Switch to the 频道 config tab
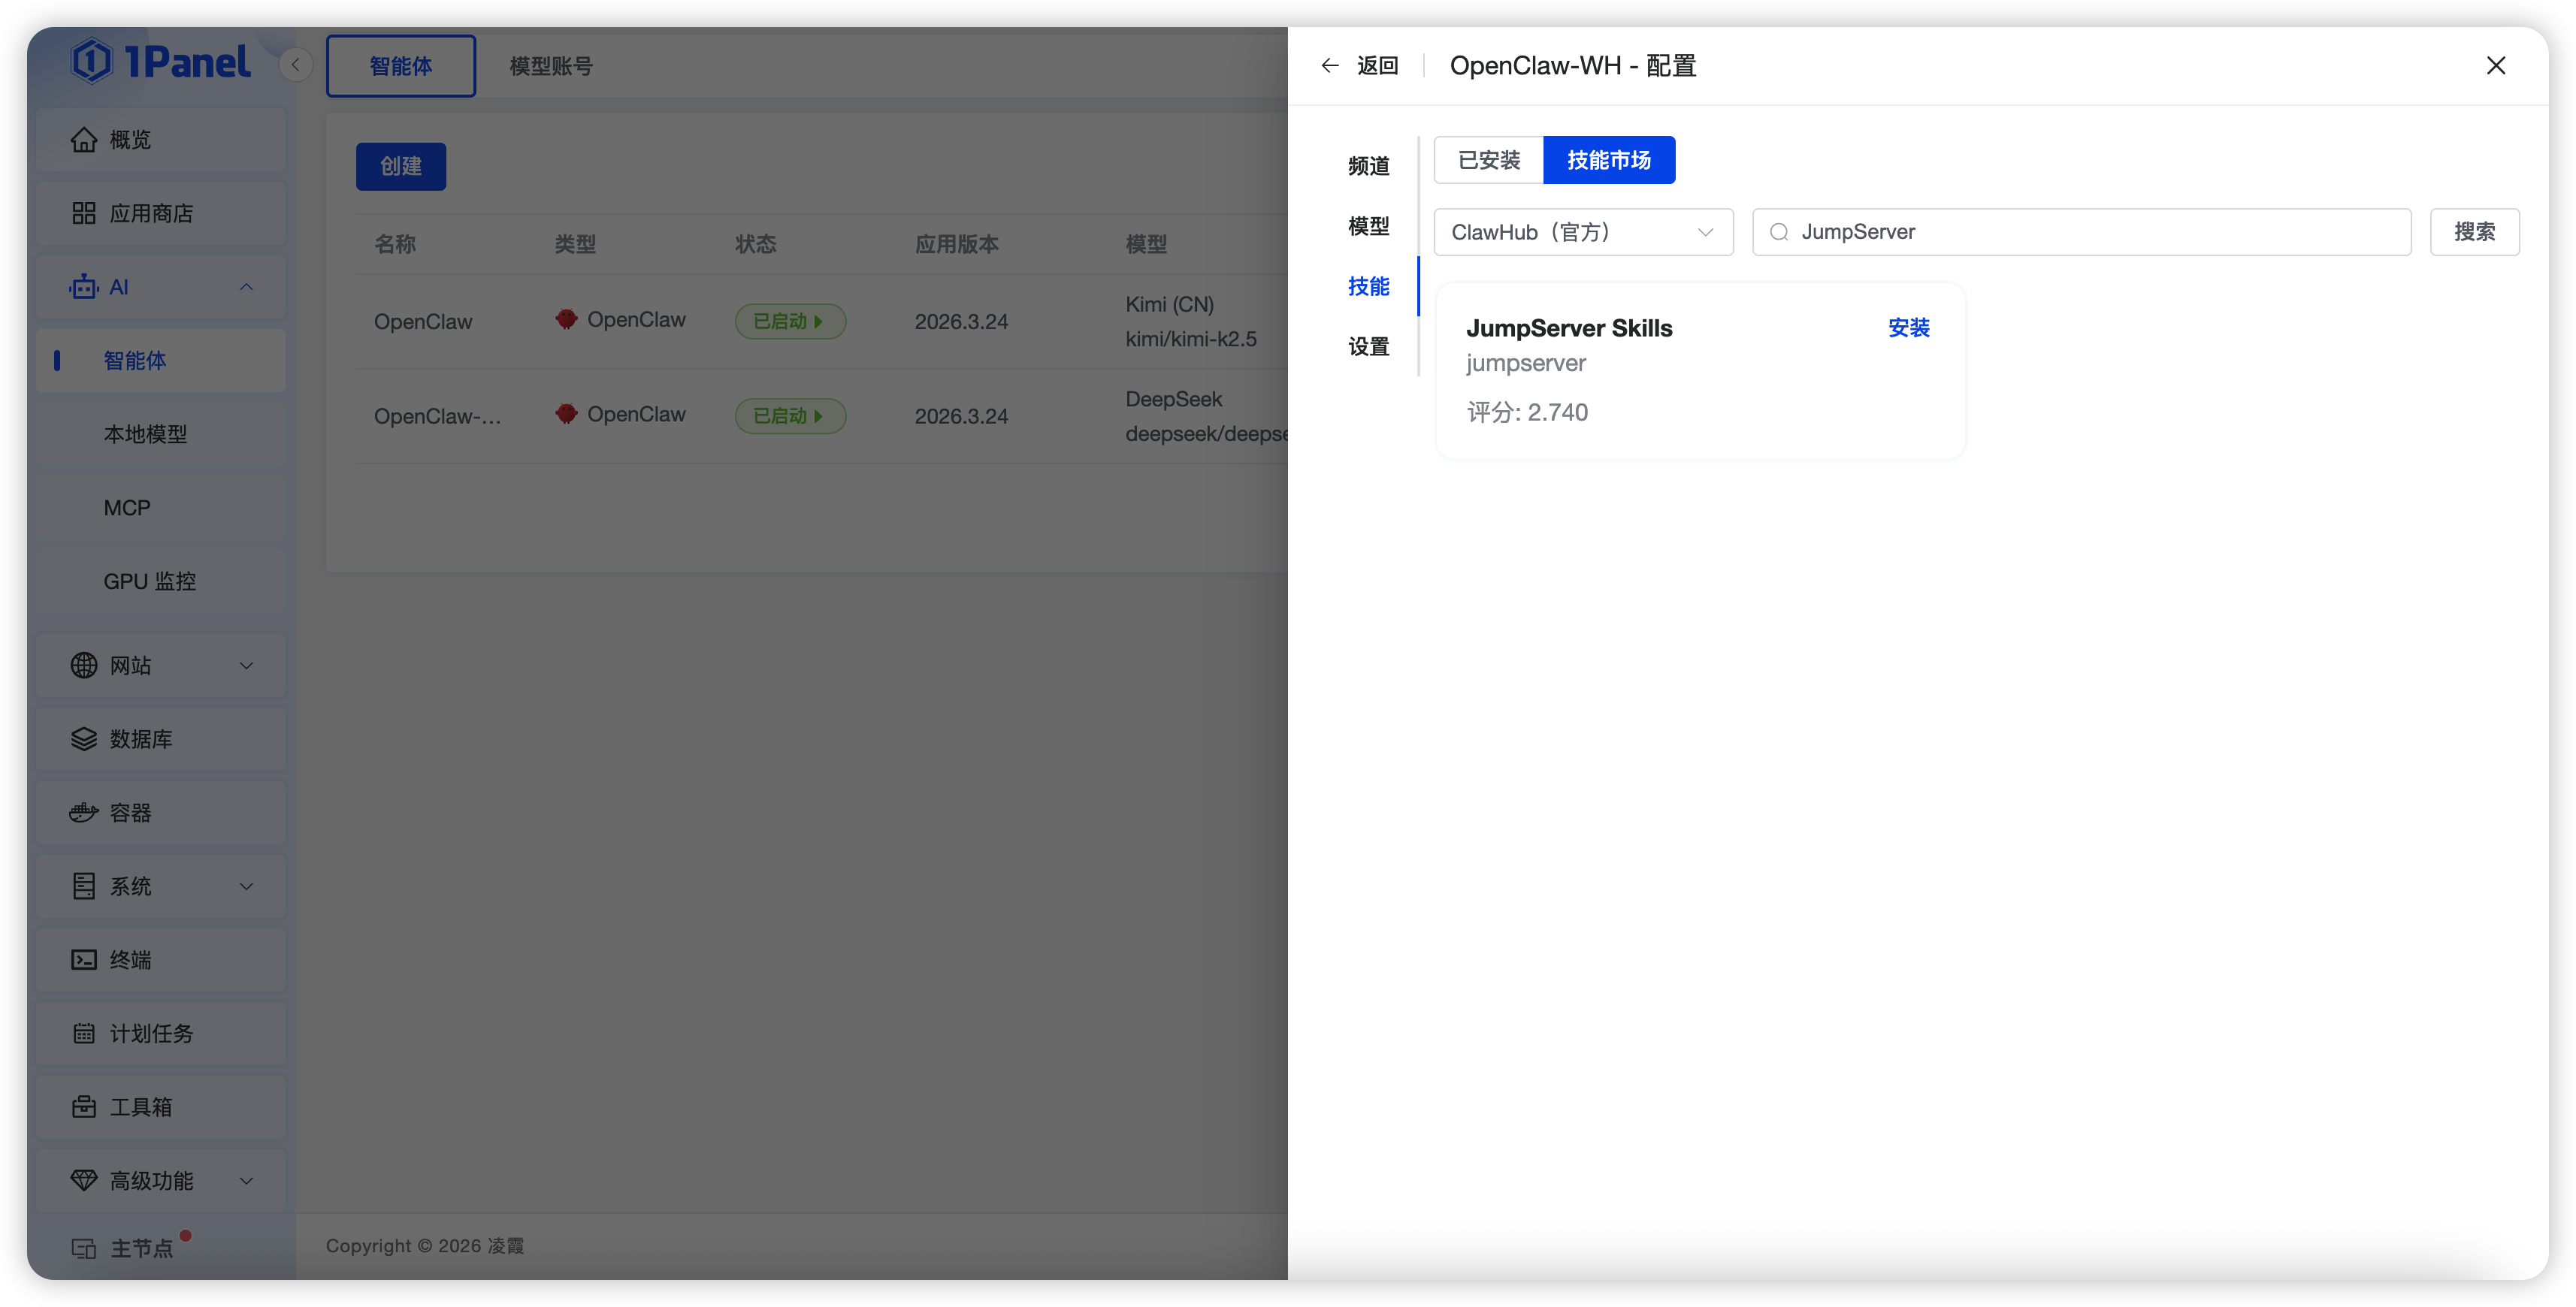Screen dimensions: 2576x1307 point(1368,166)
